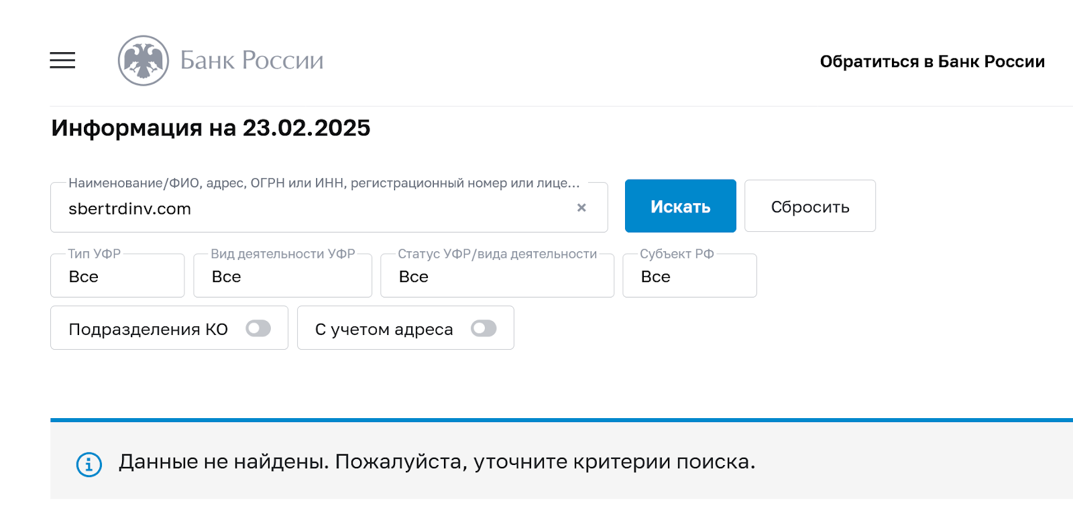Expand the 'Субъект РФ' region dropdown

(x=689, y=276)
